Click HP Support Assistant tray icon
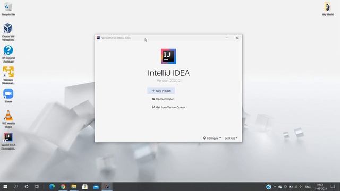This screenshot has height=191, width=340. click(x=269, y=187)
